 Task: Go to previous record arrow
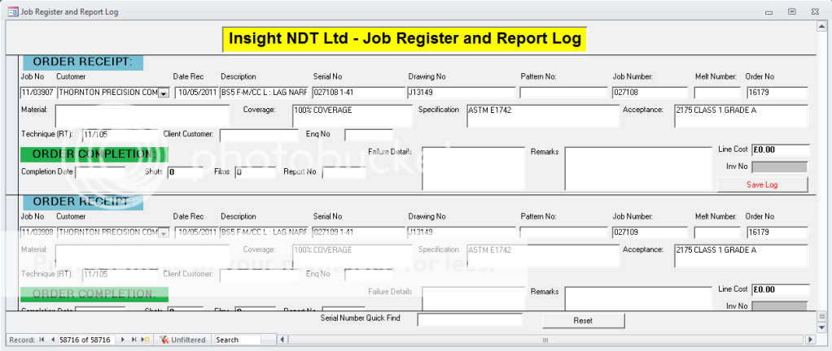(53, 340)
